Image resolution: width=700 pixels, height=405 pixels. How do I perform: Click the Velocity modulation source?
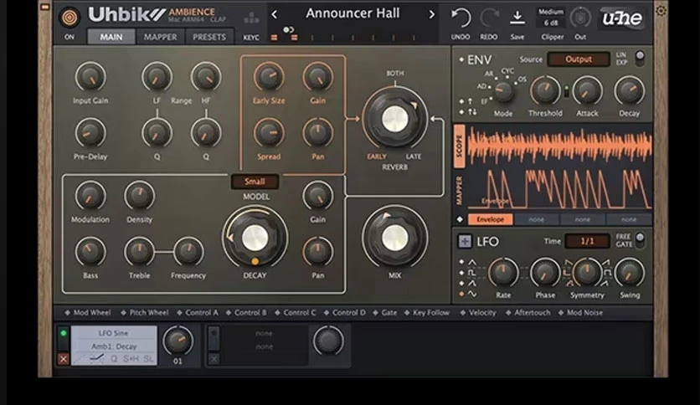(x=478, y=313)
